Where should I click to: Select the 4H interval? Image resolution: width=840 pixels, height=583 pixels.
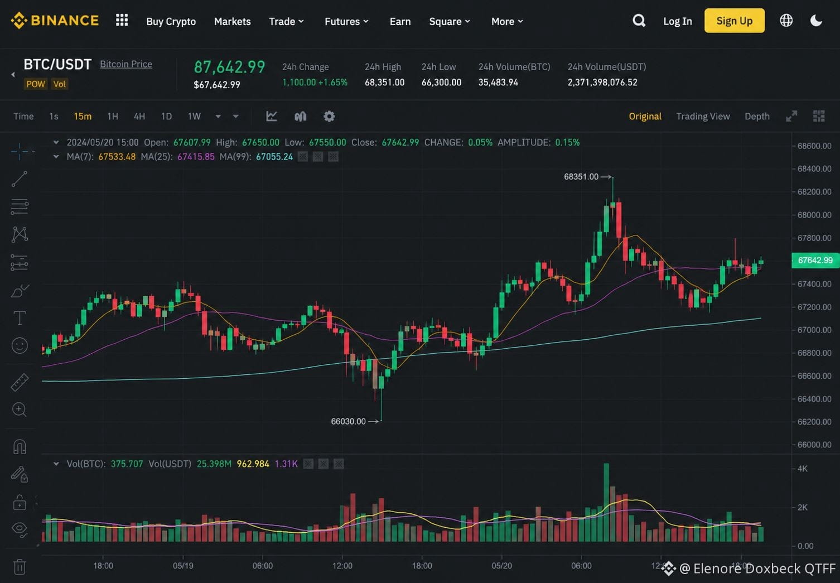point(139,116)
